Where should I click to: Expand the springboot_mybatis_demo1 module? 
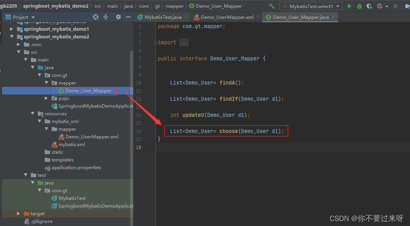[12, 29]
